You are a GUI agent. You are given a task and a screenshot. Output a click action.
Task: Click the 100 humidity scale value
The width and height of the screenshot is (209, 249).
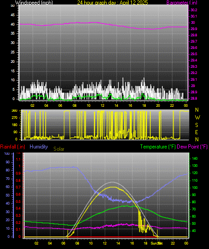tap(7, 154)
